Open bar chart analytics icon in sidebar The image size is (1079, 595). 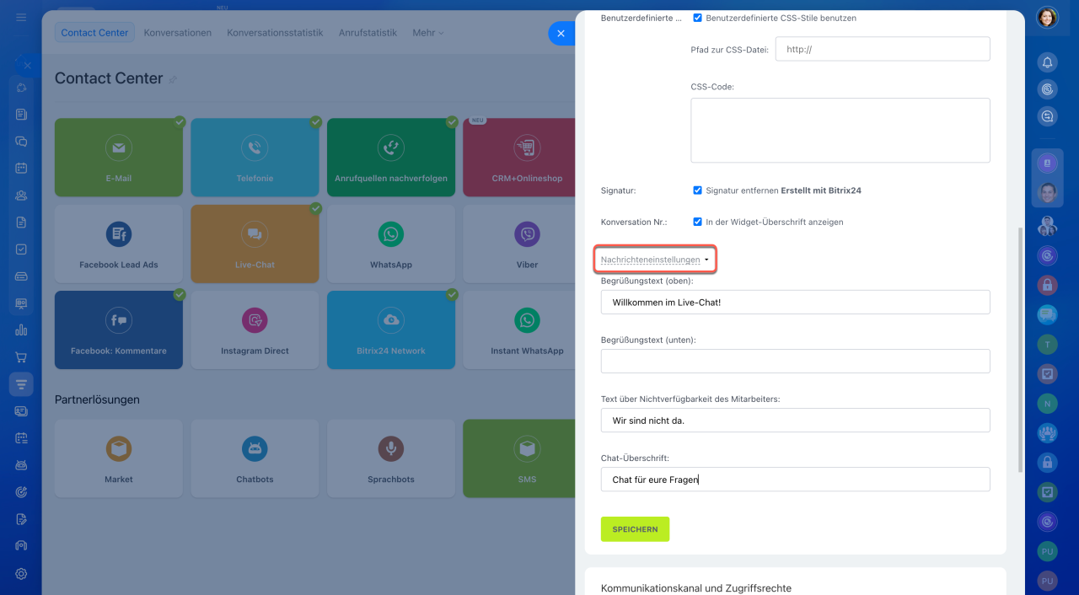click(x=22, y=330)
